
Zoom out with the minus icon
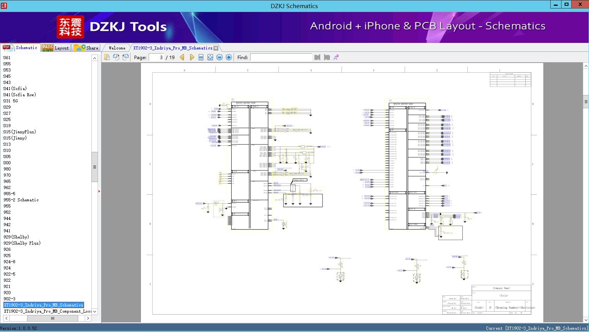pyautogui.click(x=220, y=57)
